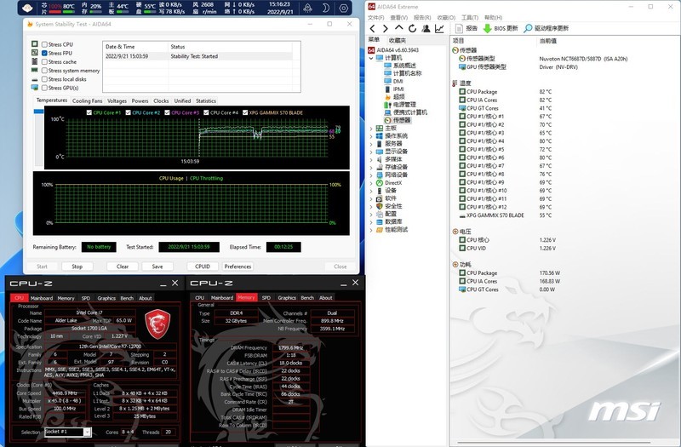This screenshot has width=681, height=447.
Task: Toggle the CPU Core #4 graph checkbox
Action: click(205, 112)
